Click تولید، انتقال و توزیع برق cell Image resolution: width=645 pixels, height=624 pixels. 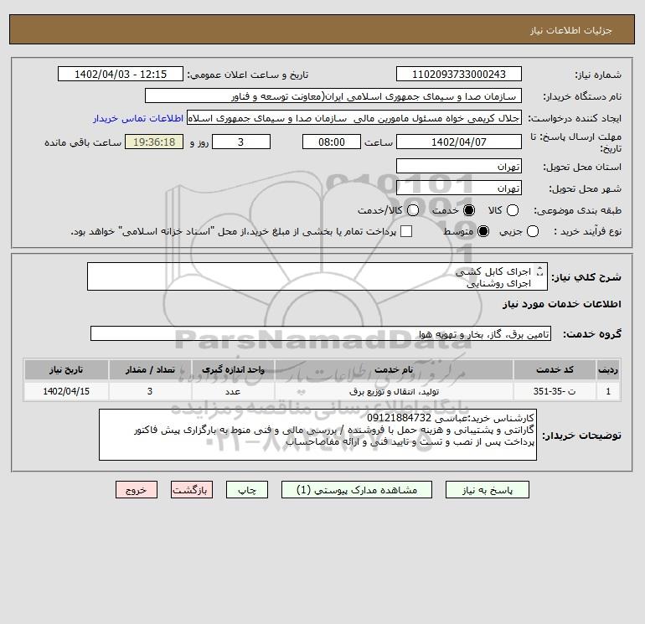pos(394,391)
